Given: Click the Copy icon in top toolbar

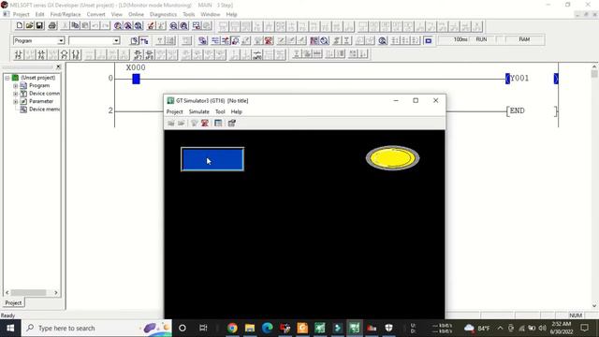Looking at the screenshot, I should (x=75, y=25).
